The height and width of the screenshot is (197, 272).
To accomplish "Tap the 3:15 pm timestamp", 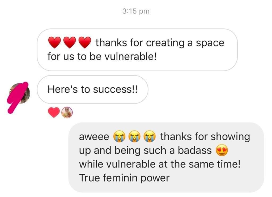I will (136, 11).
